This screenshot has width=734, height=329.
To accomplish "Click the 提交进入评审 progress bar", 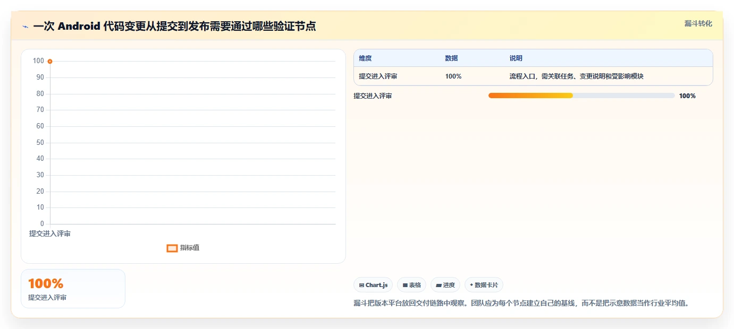I will 581,96.
